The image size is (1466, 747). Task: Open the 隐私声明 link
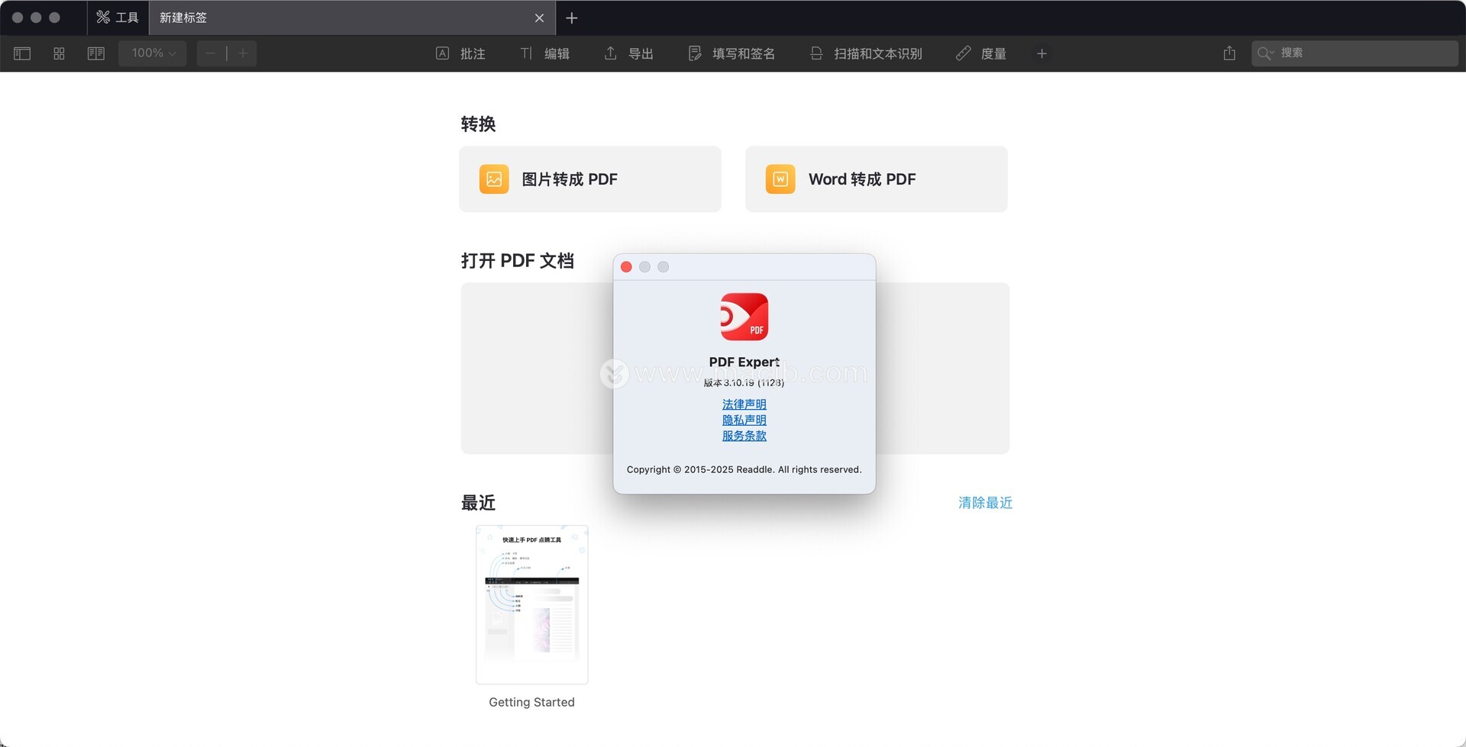(x=744, y=420)
